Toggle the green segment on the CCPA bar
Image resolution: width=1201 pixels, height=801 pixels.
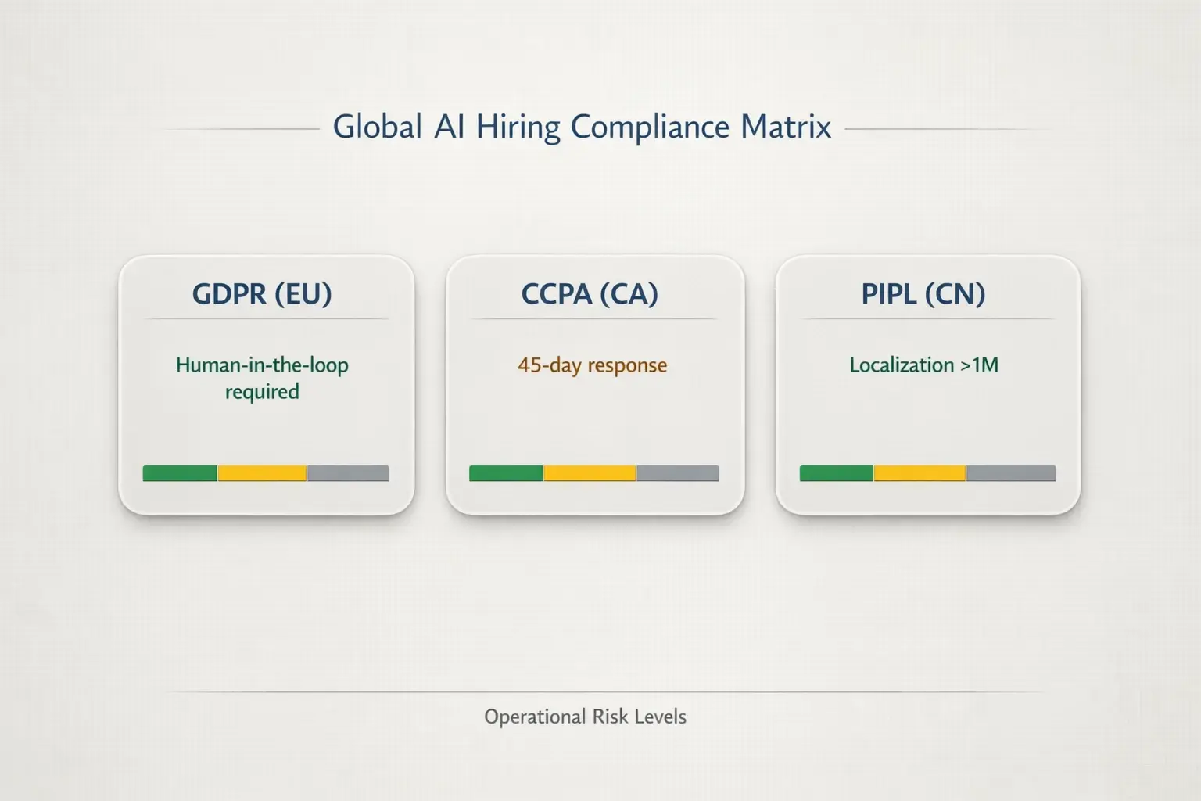[504, 472]
